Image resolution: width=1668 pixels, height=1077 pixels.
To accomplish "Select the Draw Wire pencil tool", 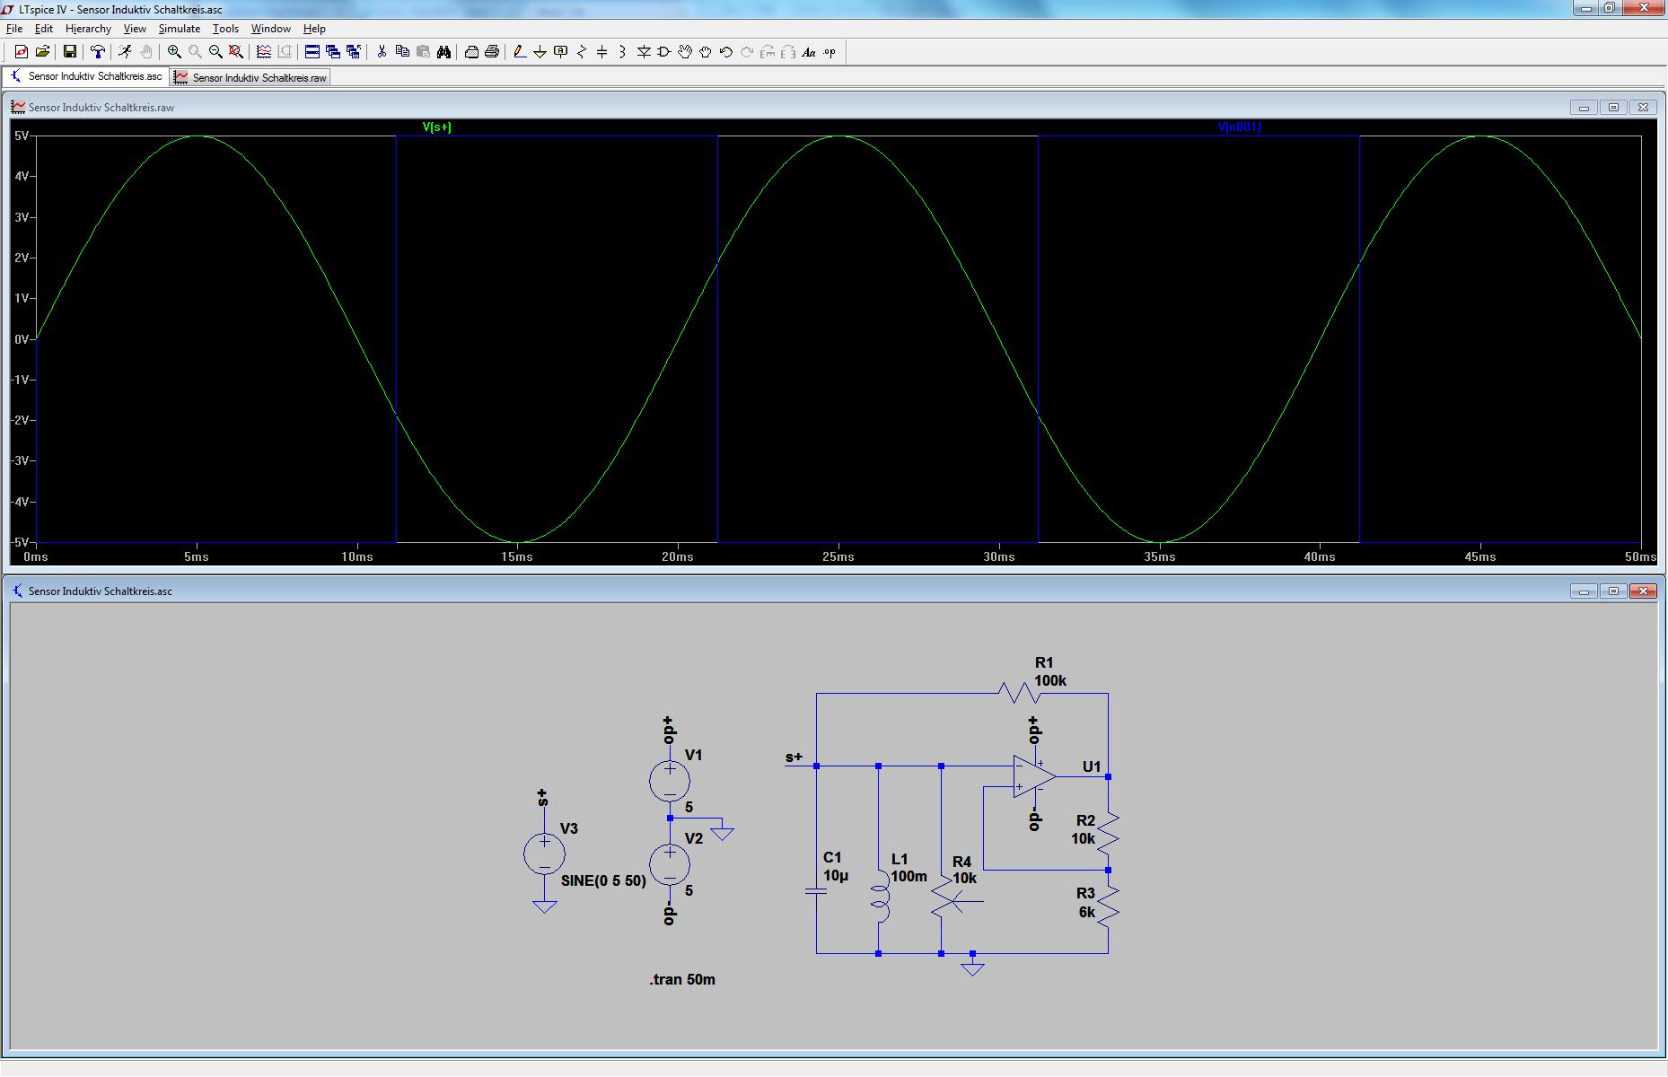I will click(519, 52).
